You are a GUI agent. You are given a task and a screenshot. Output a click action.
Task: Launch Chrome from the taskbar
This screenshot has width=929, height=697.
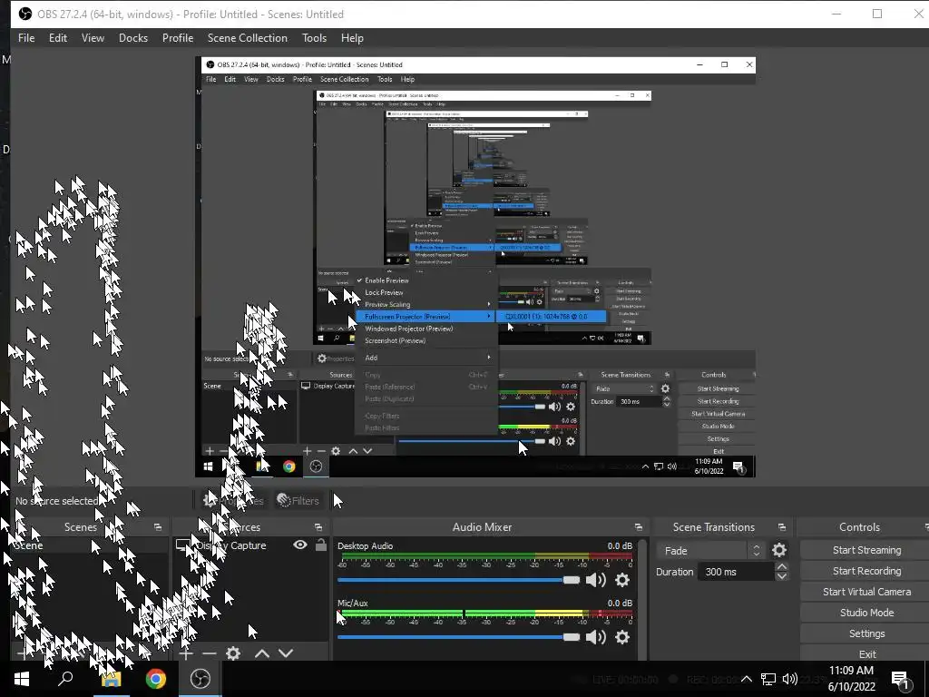(x=155, y=679)
